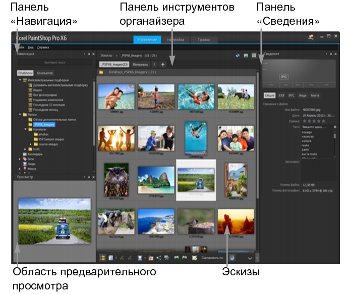Toggle the navigation panel display button in toolbar
The image size is (351, 294).
point(103,258)
